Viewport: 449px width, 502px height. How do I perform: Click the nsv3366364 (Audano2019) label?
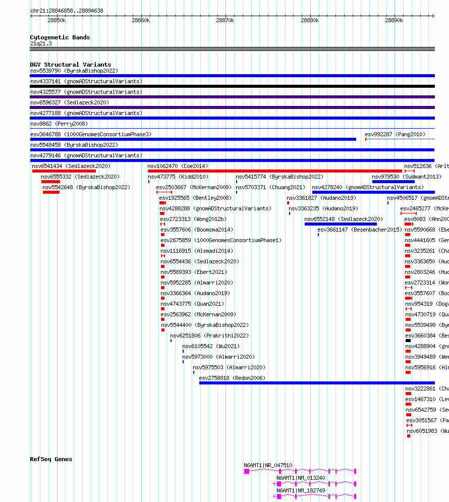196,293
